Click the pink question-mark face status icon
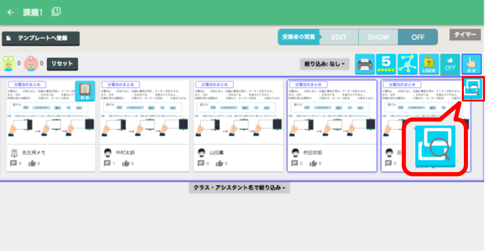The image size is (487, 252). click(31, 63)
